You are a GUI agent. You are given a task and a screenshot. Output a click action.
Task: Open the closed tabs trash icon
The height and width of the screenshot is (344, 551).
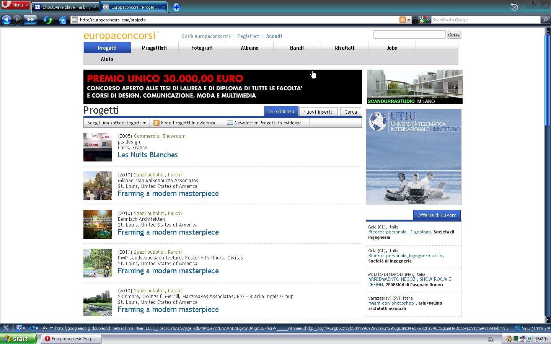(x=514, y=7)
